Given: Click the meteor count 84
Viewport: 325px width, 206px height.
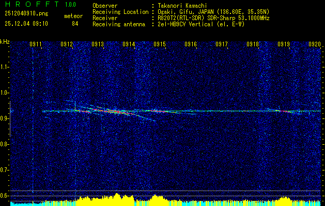Looking at the screenshot, I should [75, 24].
